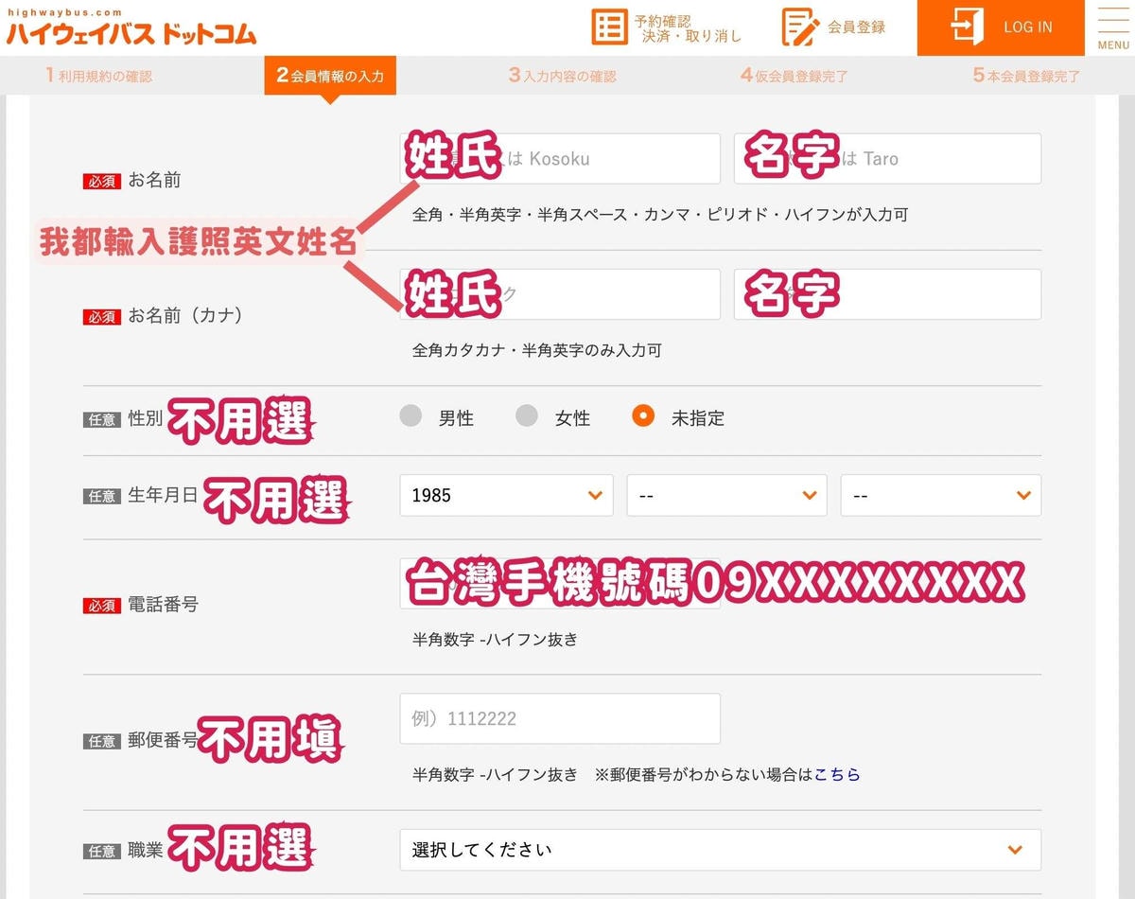Select step 2 会員情報の入力 tab
1135x899 pixels.
pyautogui.click(x=330, y=76)
